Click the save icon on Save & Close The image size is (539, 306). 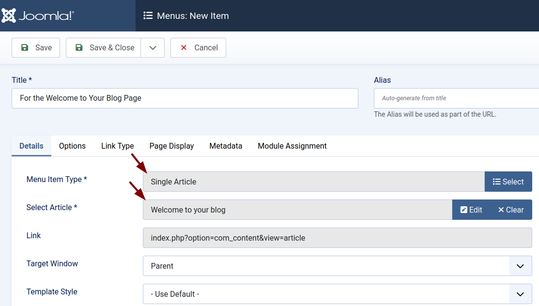(x=78, y=47)
